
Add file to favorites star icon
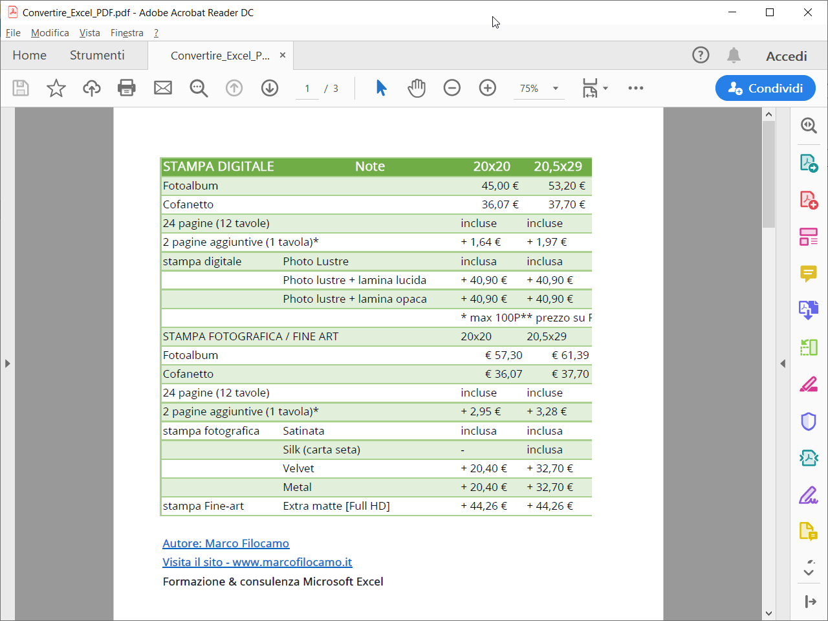click(x=56, y=88)
